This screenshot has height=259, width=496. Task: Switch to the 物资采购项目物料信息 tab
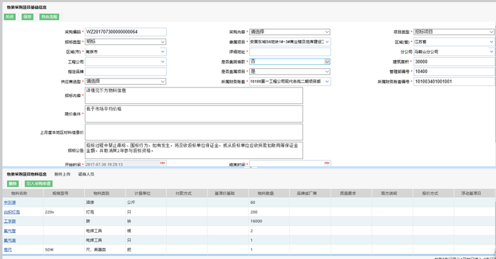pos(27,174)
